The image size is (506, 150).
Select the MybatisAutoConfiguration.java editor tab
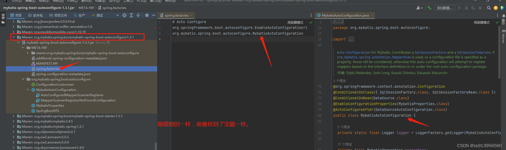pyautogui.click(x=345, y=15)
